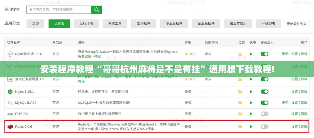Click the 宝塔任务管理器 list icon
The width and height of the screenshot is (314, 138).
pyautogui.click(x=10, y=79)
